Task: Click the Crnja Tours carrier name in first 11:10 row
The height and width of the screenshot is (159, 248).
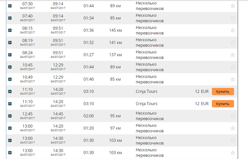Action: pyautogui.click(x=147, y=92)
